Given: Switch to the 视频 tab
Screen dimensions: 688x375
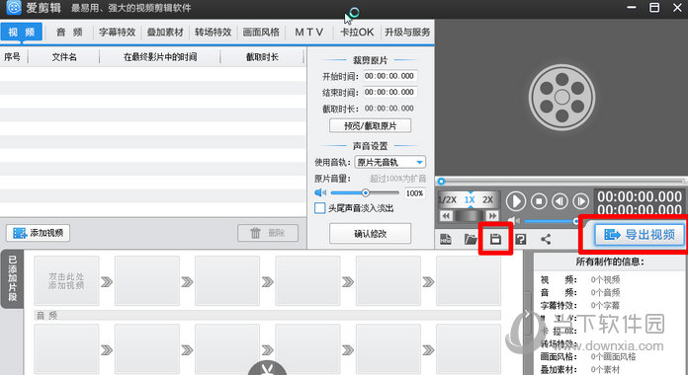Looking at the screenshot, I should coord(22,32).
